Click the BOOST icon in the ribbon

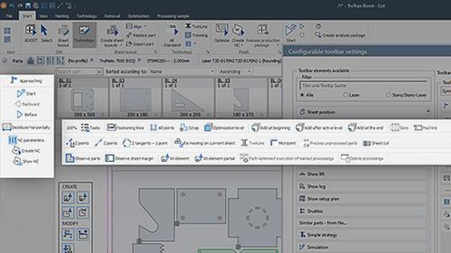coord(31,33)
